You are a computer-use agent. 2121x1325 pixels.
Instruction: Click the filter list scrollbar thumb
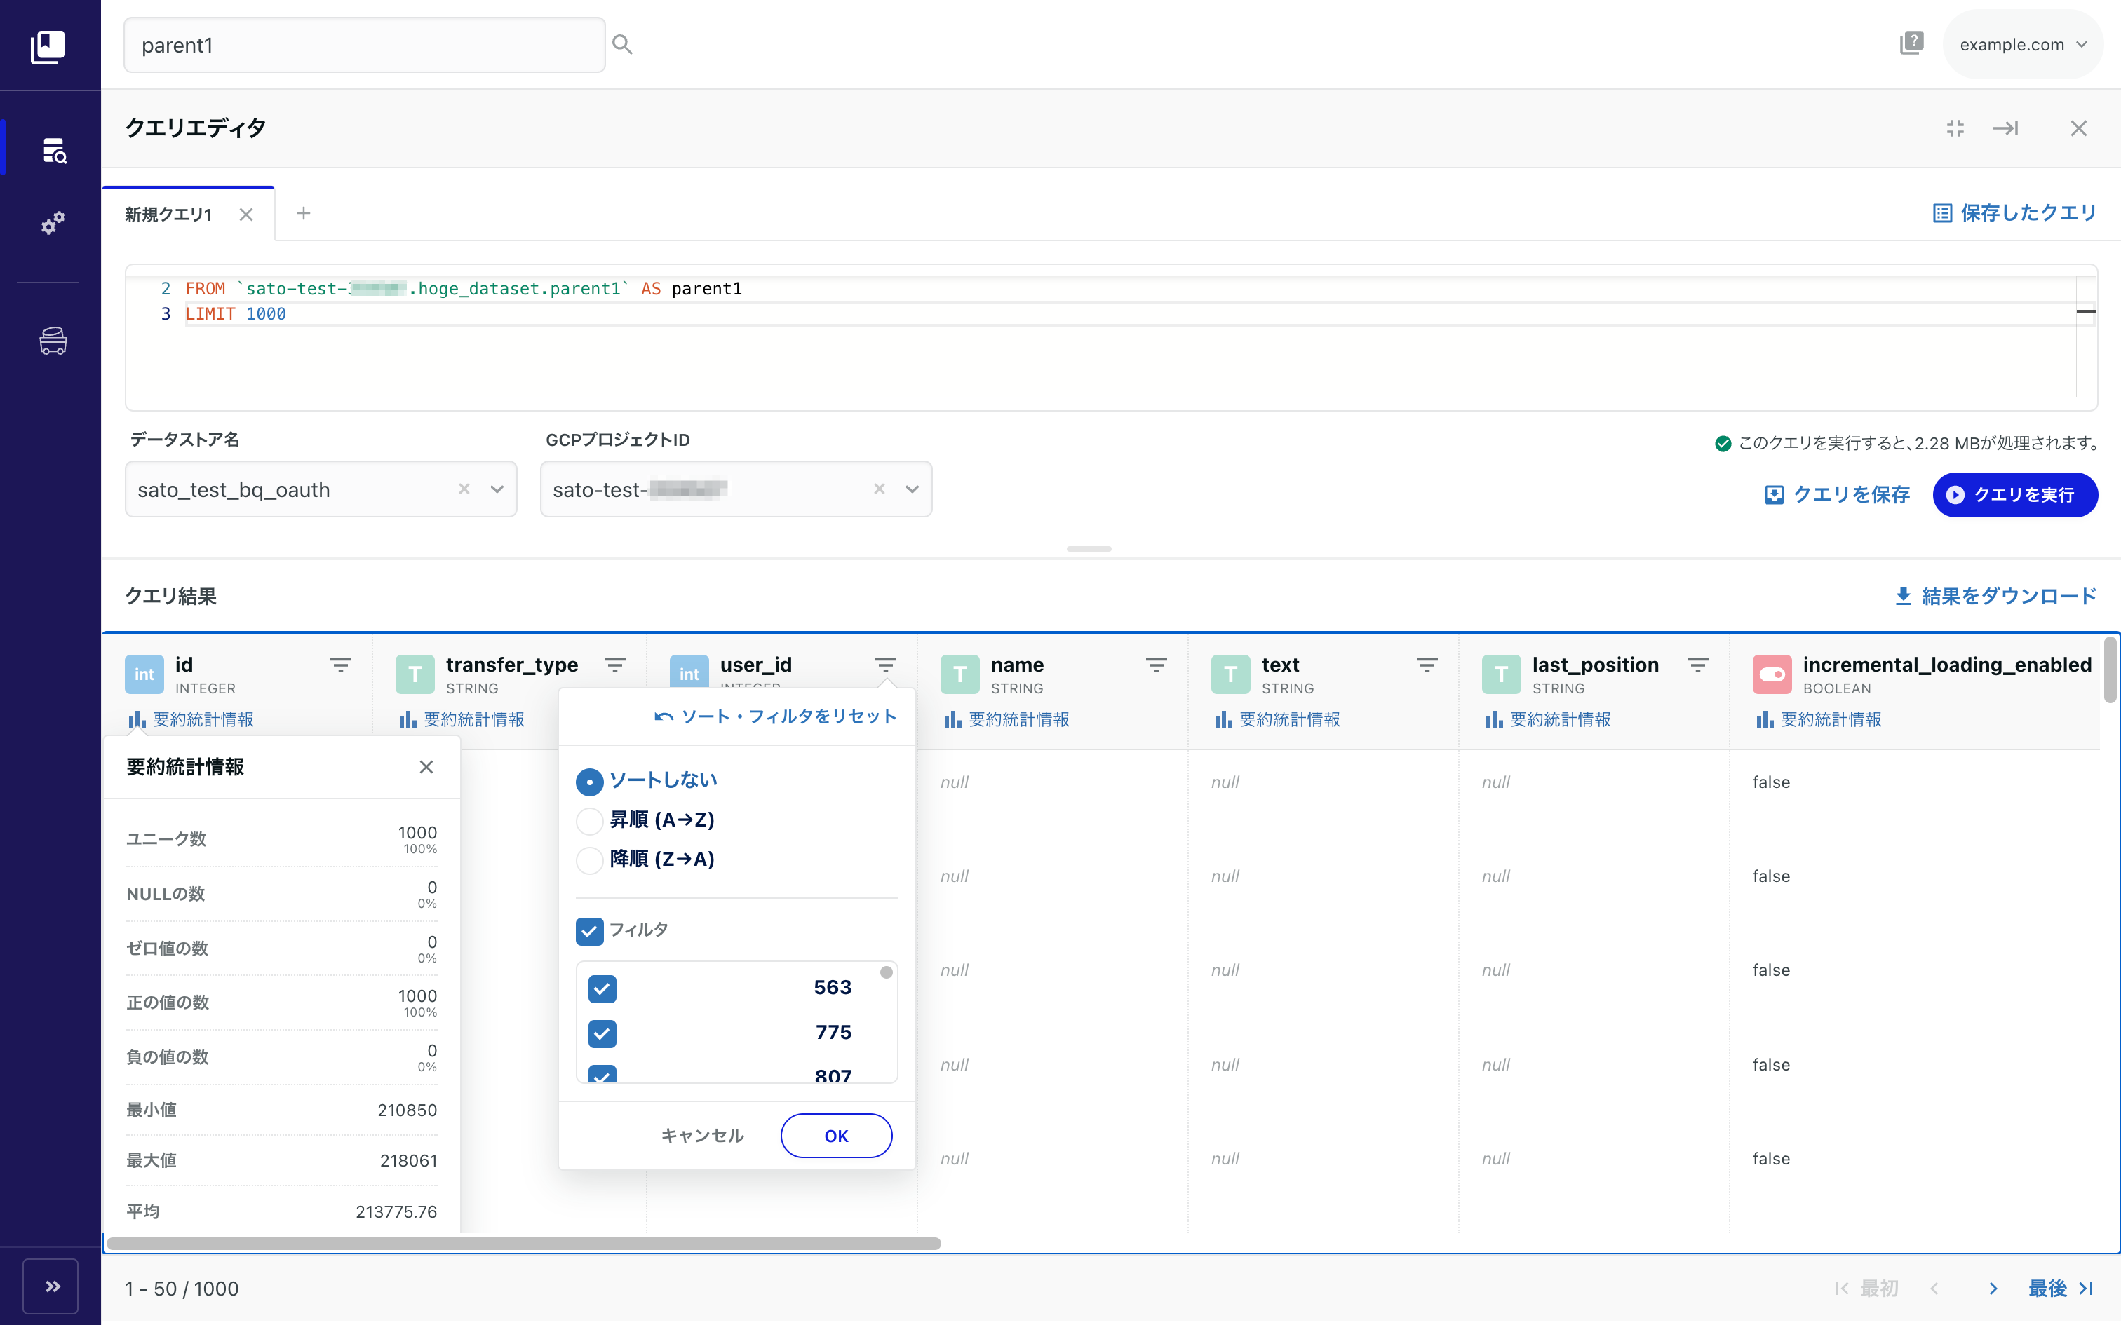pyautogui.click(x=886, y=972)
